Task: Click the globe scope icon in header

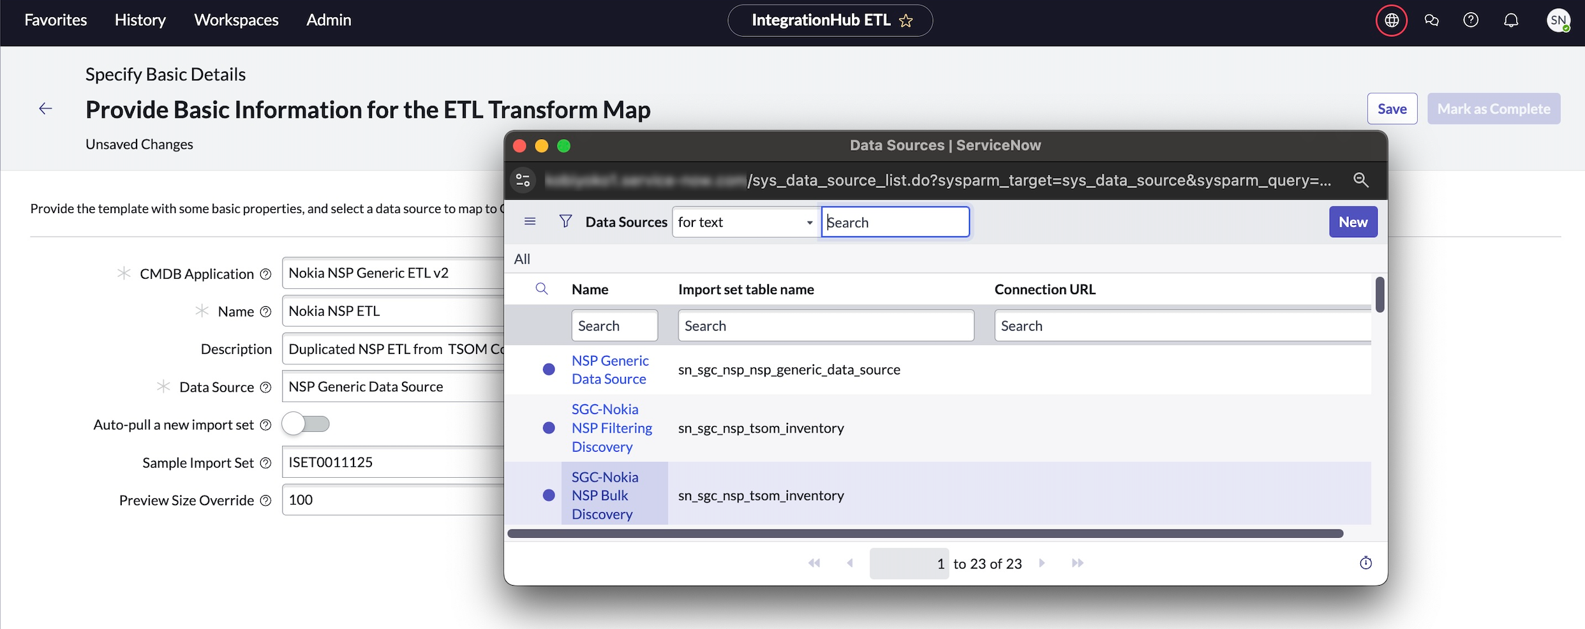Action: coord(1392,20)
